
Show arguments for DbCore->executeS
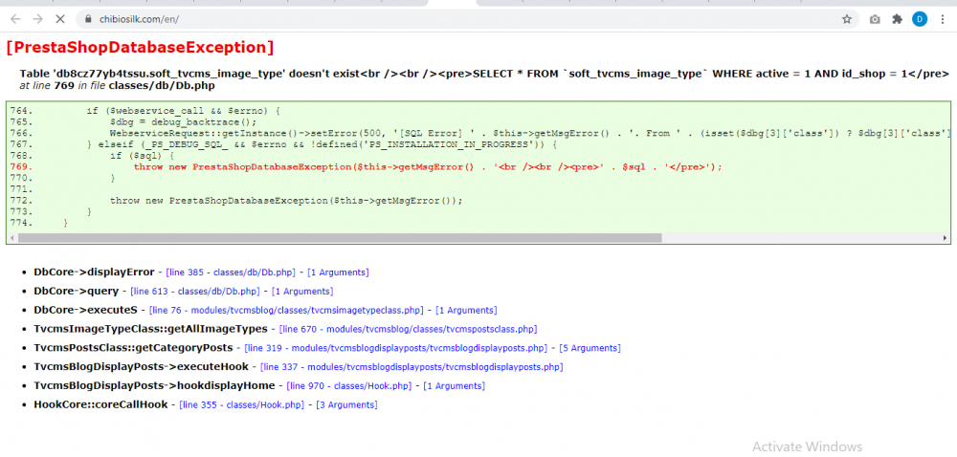[x=466, y=310]
